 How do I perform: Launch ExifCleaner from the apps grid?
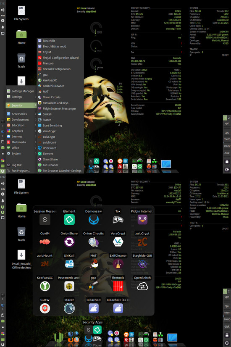coord(118,264)
